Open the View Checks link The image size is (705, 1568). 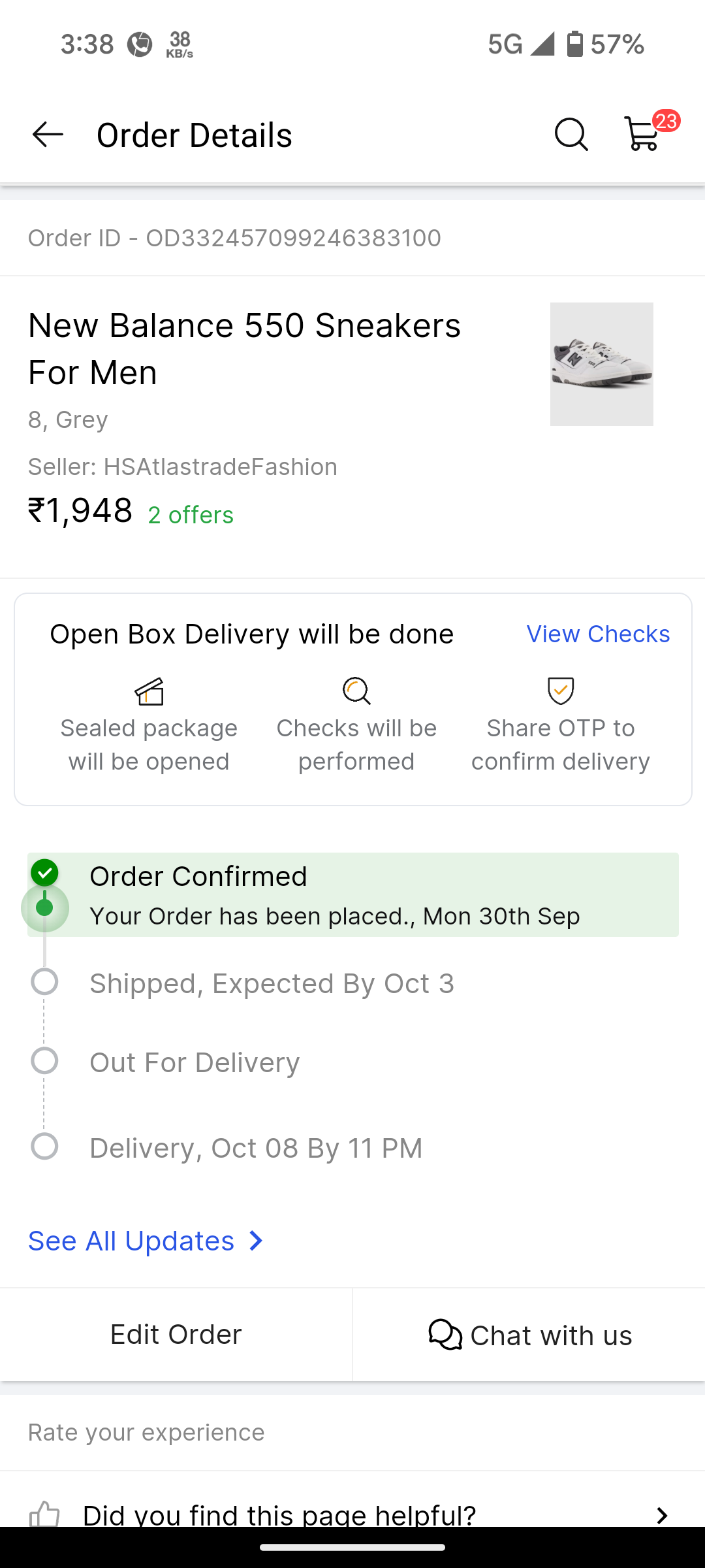[598, 634]
